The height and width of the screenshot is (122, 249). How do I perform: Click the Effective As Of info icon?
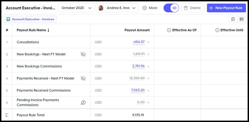[x=169, y=30]
